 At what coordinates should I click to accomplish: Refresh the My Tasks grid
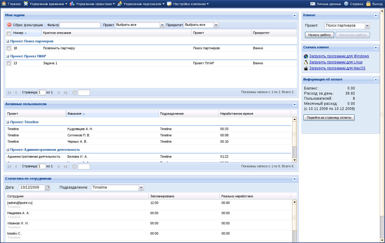click(x=75, y=93)
